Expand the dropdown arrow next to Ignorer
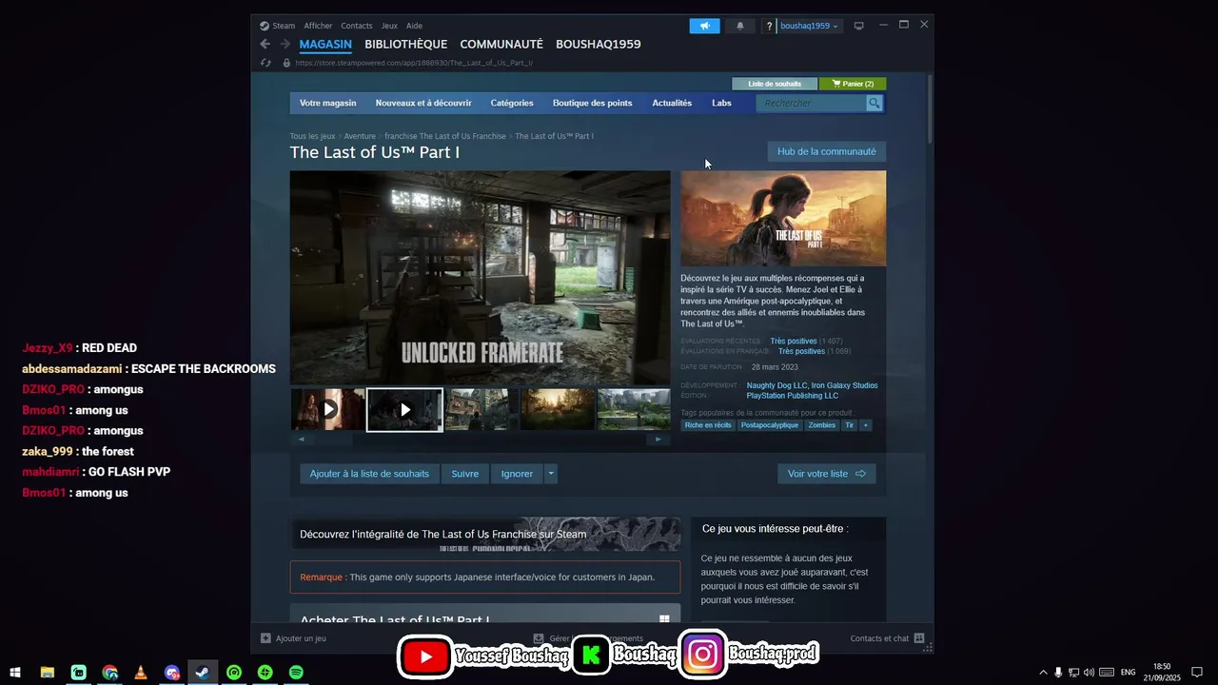Screen dimensions: 1218x685 [x=551, y=474]
